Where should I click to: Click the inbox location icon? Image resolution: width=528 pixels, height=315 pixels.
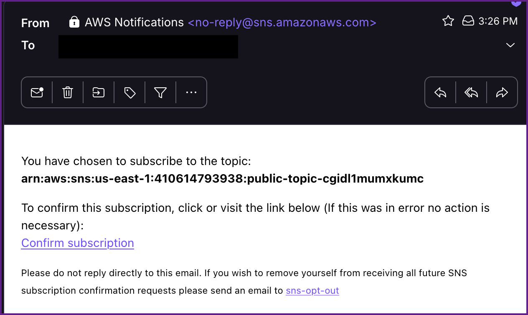(x=468, y=21)
